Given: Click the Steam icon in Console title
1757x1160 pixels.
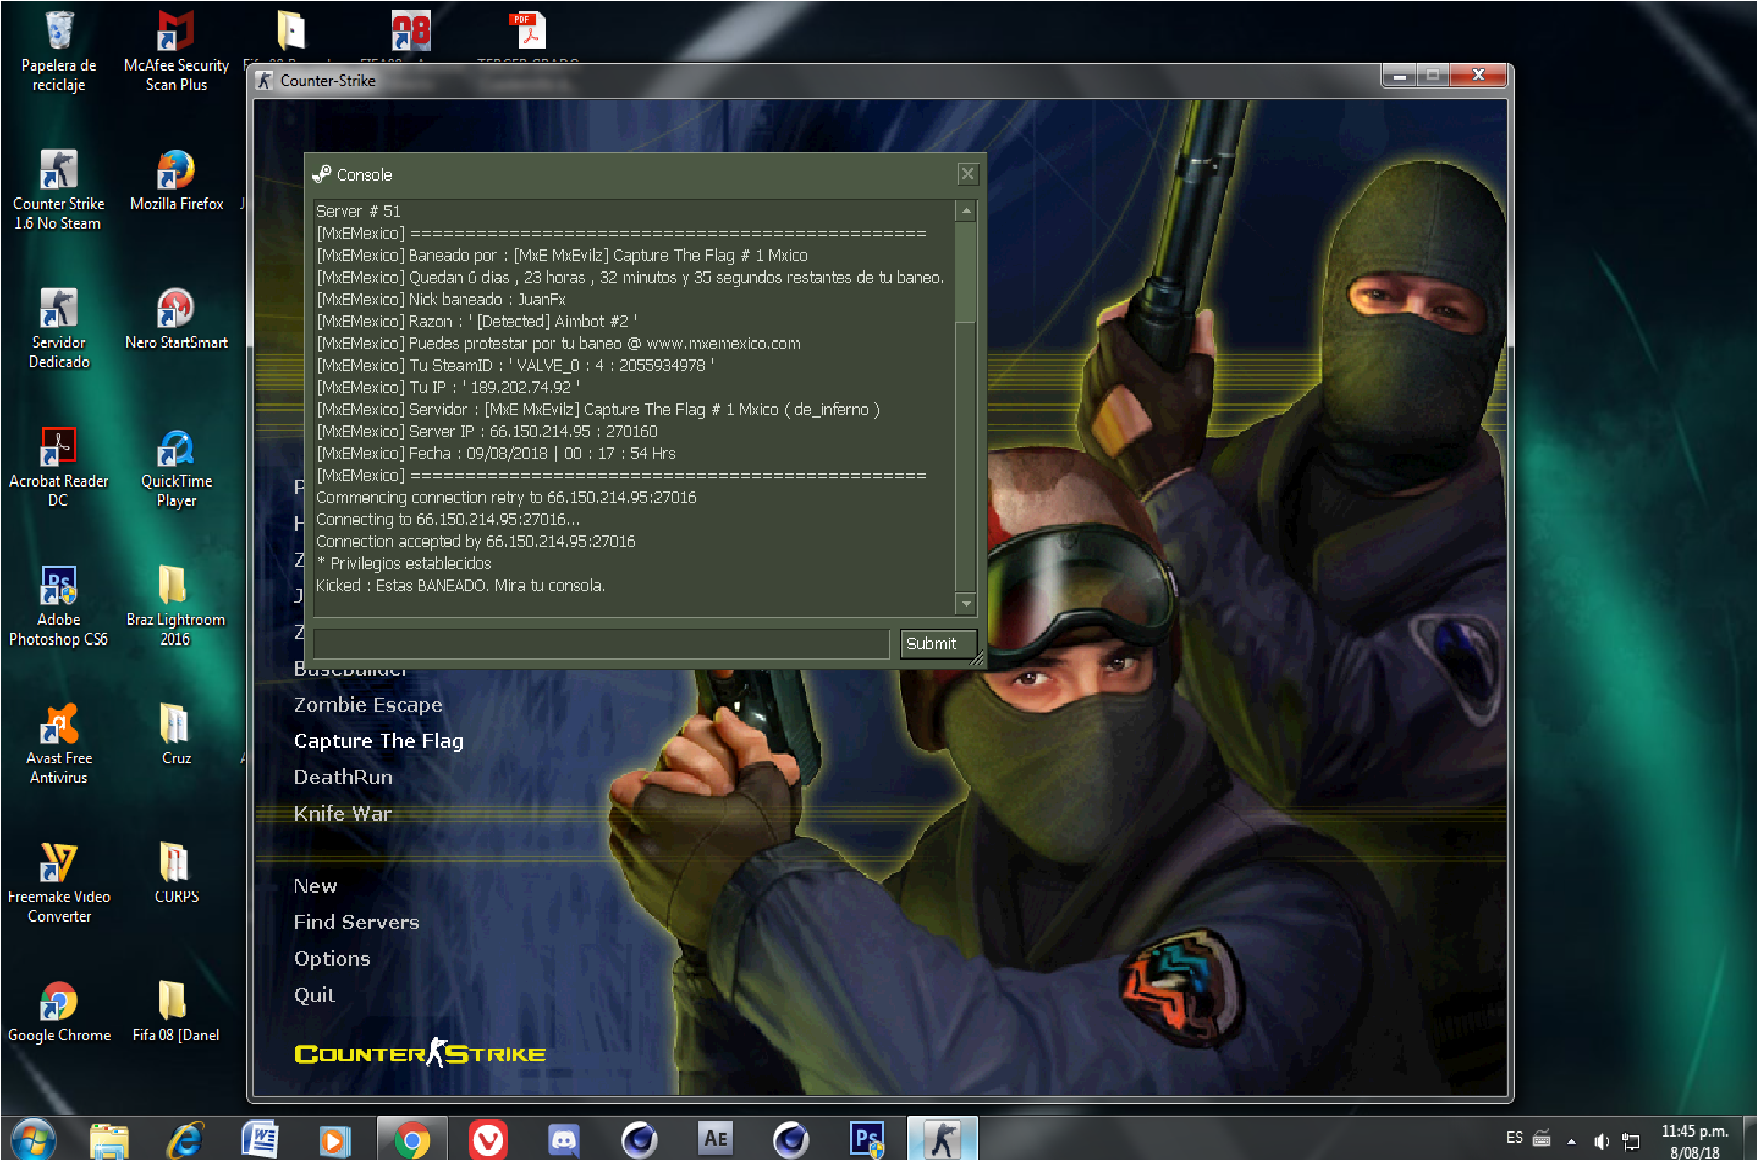Looking at the screenshot, I should (321, 175).
